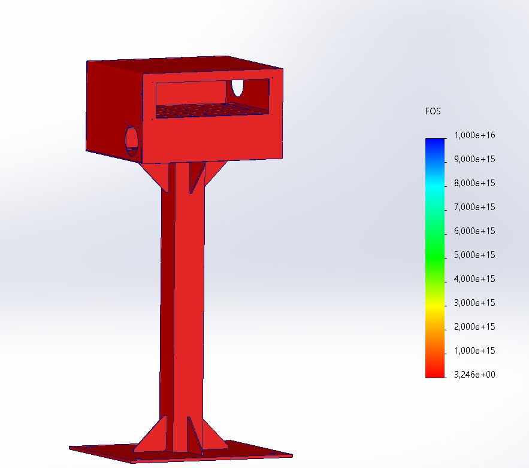The height and width of the screenshot is (468, 529).
Task: Select the 1,000e+16 maximum legend value
Action: [474, 136]
